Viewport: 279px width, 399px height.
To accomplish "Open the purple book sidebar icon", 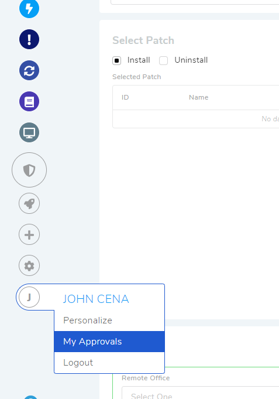I will coord(29,101).
